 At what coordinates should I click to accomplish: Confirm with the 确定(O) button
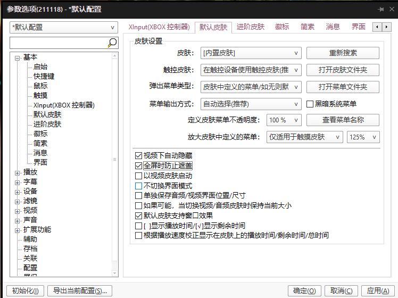(x=304, y=291)
